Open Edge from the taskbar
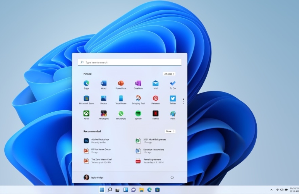The image size is (299, 194). (x=149, y=190)
